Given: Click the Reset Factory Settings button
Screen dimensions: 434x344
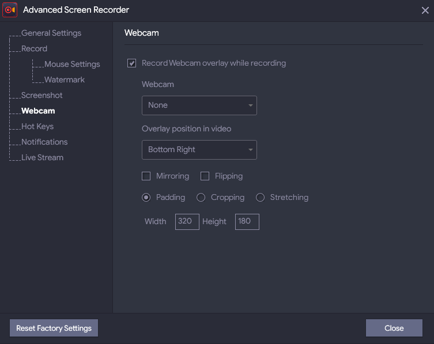Looking at the screenshot, I should click(x=54, y=328).
